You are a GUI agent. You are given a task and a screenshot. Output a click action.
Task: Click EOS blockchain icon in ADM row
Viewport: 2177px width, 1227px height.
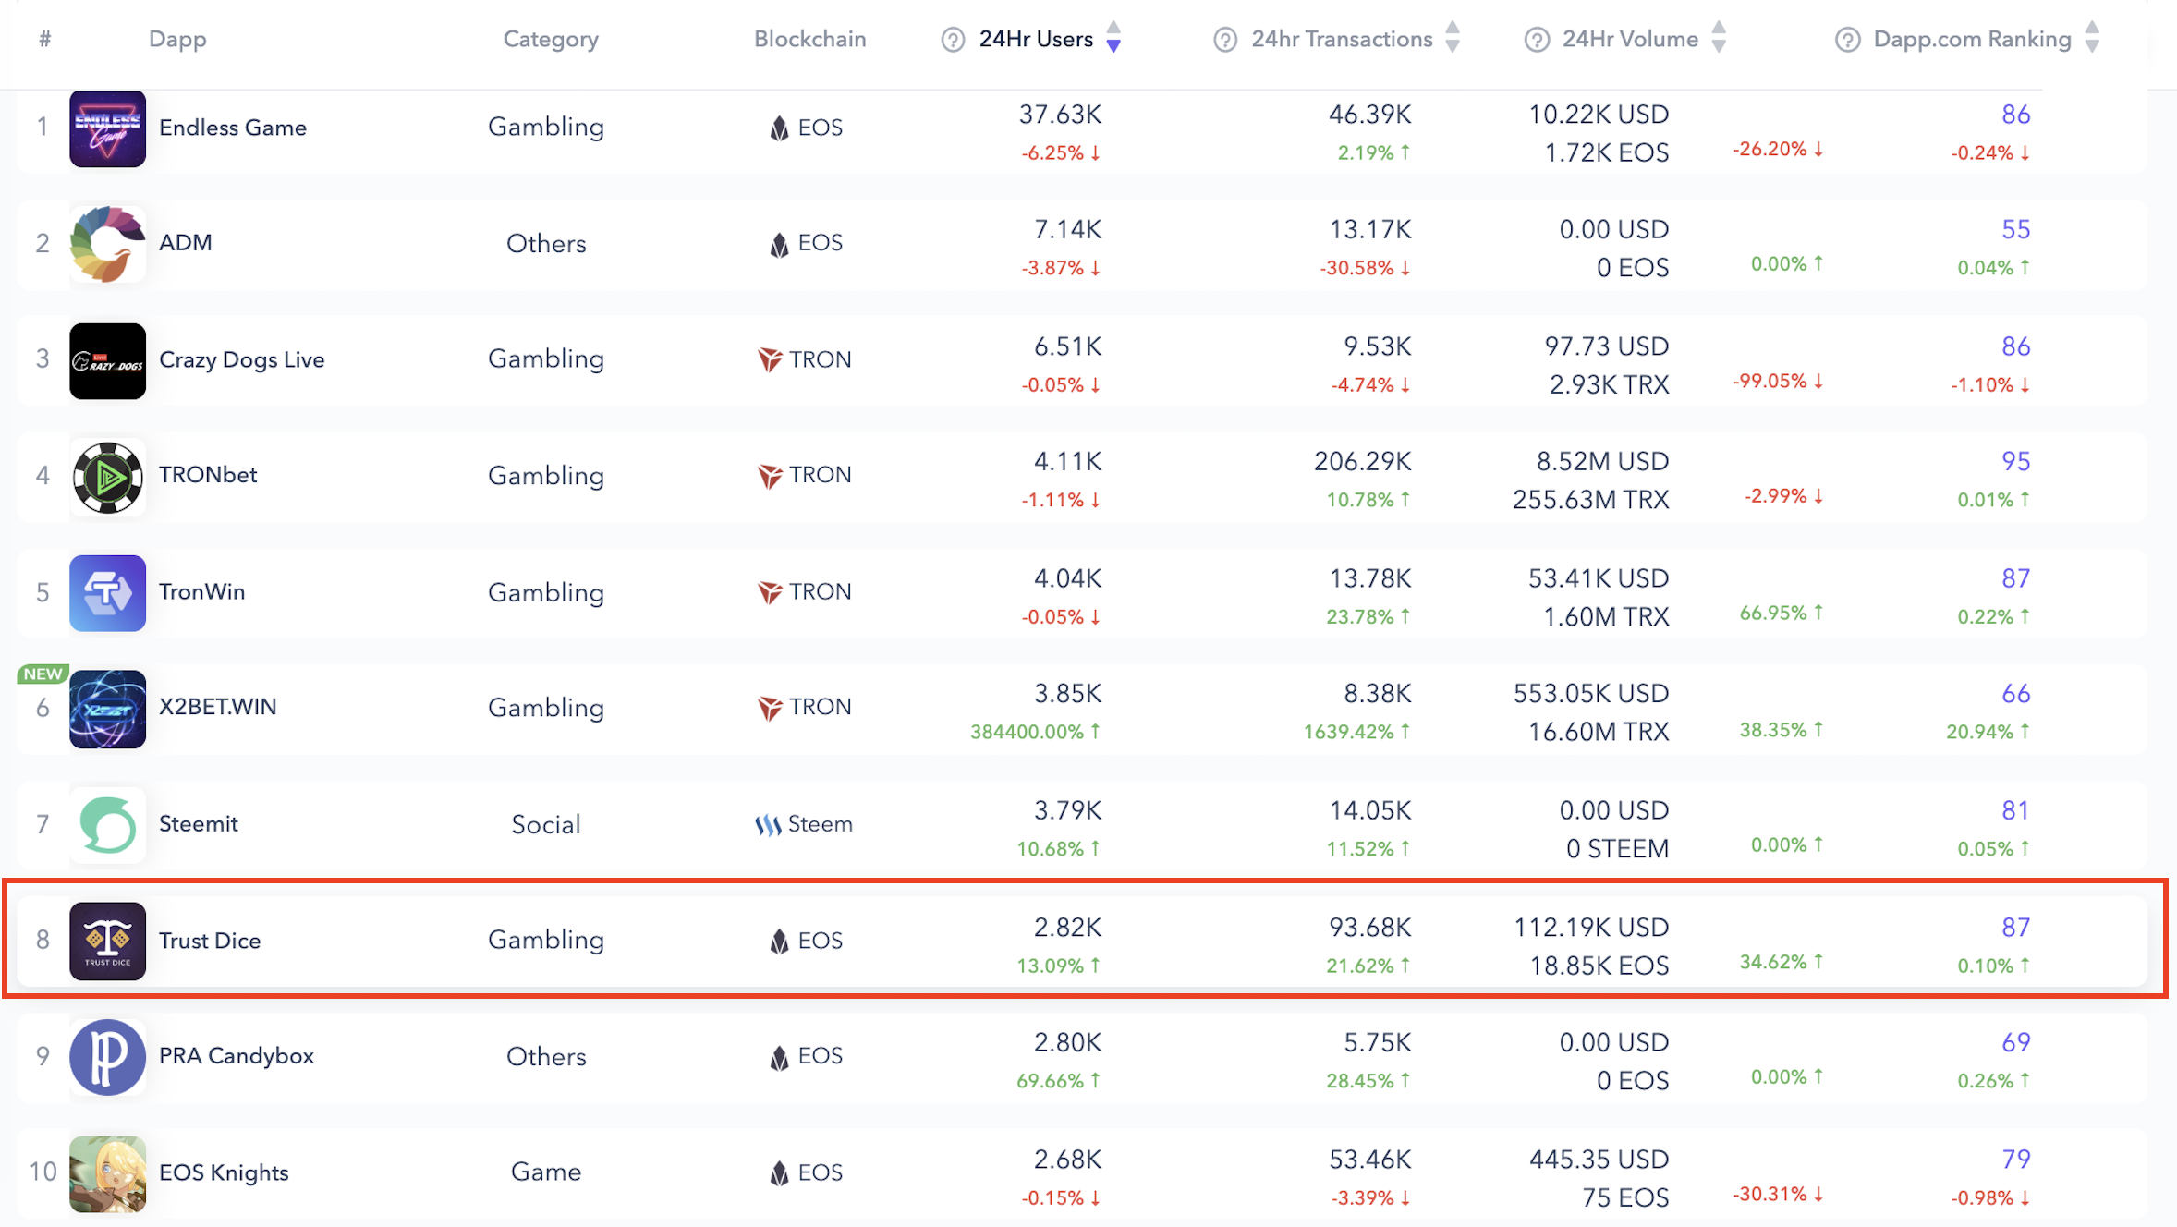pos(779,243)
